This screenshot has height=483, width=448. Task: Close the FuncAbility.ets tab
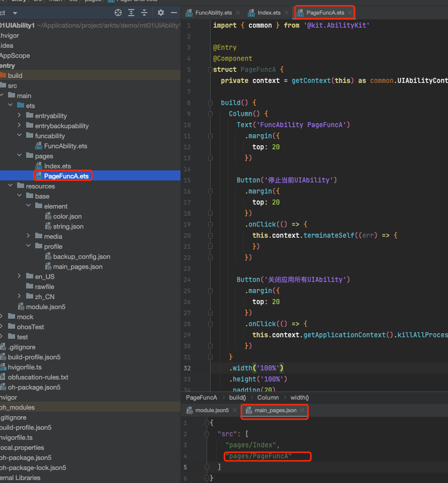click(x=238, y=13)
